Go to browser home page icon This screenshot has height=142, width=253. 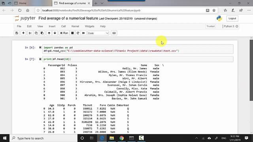[28, 10]
